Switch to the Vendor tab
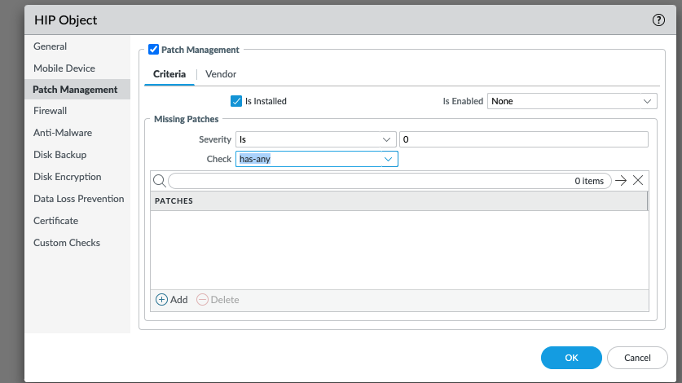This screenshot has width=682, height=383. click(221, 74)
